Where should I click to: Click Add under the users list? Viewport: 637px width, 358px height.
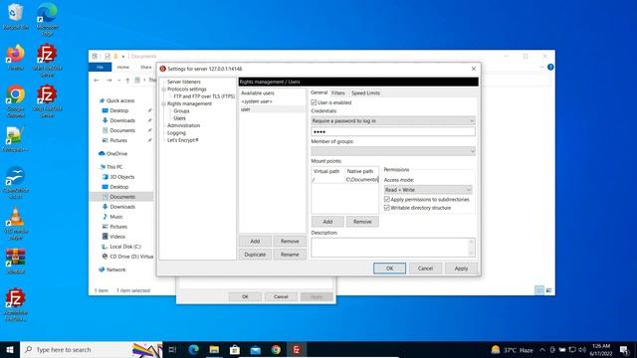click(255, 241)
